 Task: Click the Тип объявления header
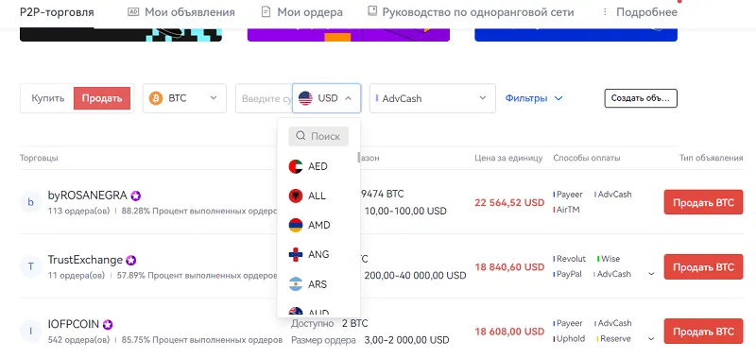coord(712,158)
